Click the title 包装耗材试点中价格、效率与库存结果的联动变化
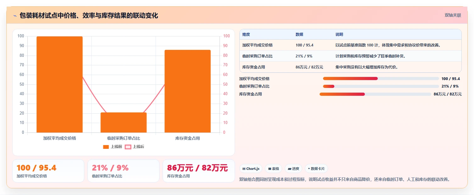The width and height of the screenshot is (474, 195). [89, 15]
